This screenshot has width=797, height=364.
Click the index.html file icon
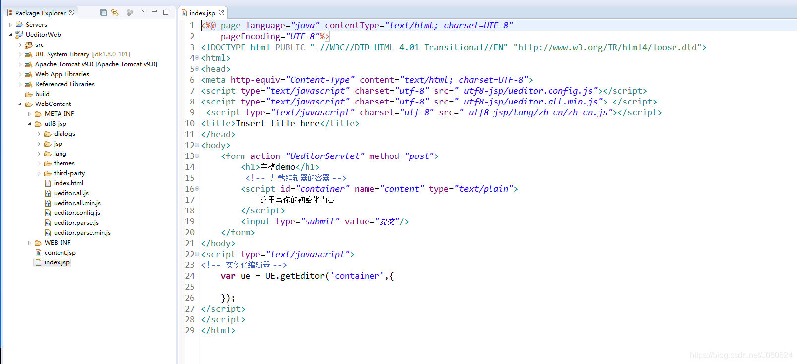click(x=48, y=183)
